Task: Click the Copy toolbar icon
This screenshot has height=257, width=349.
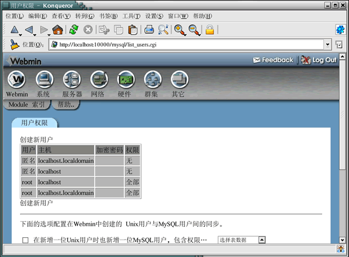Action: pos(119,30)
